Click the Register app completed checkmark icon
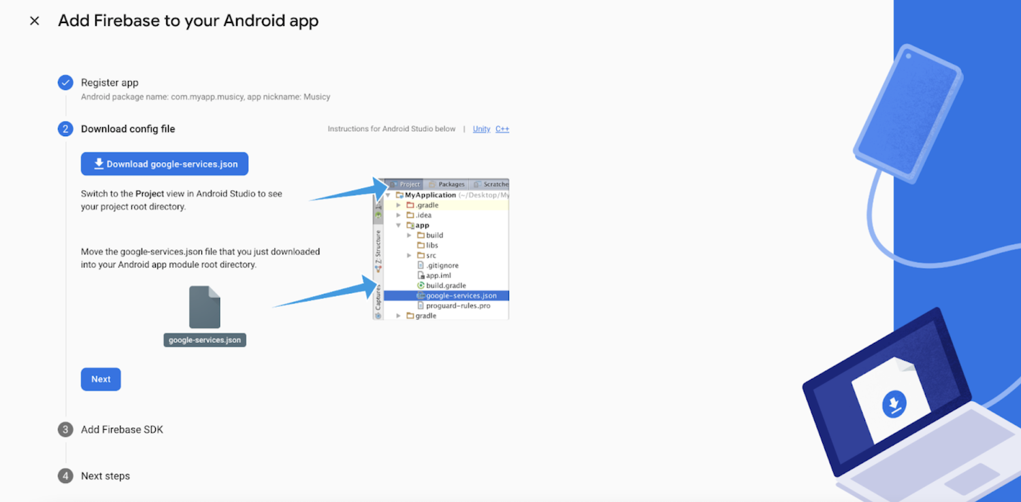1021x502 pixels. point(65,83)
